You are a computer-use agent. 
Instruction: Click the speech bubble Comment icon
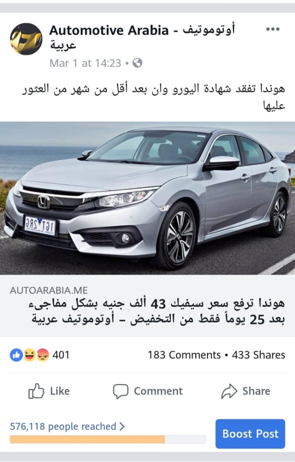[x=120, y=392]
